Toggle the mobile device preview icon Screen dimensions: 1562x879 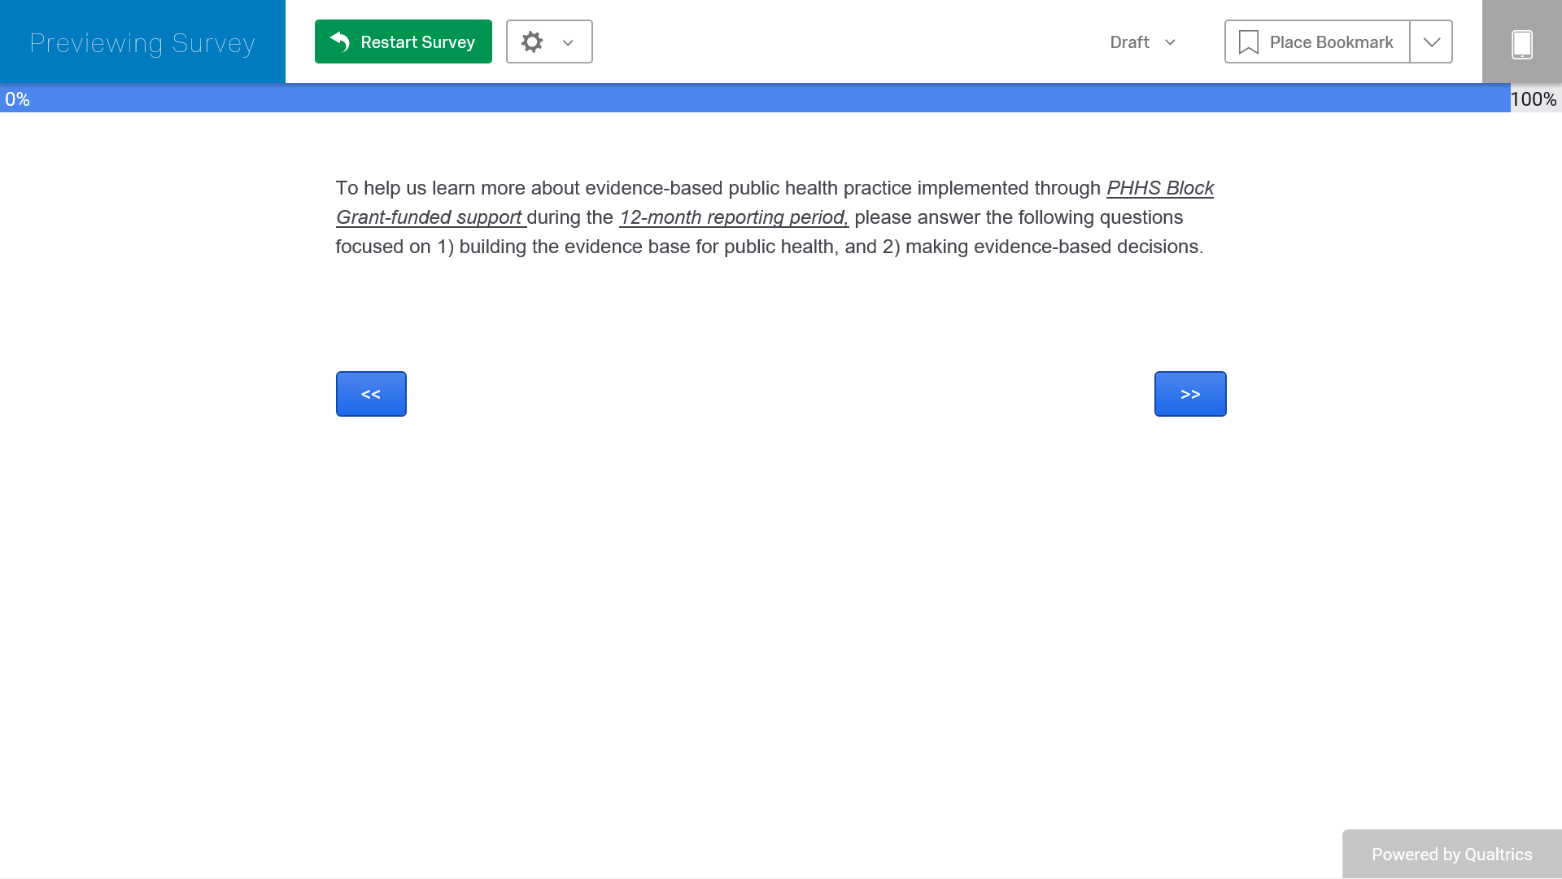(1521, 44)
